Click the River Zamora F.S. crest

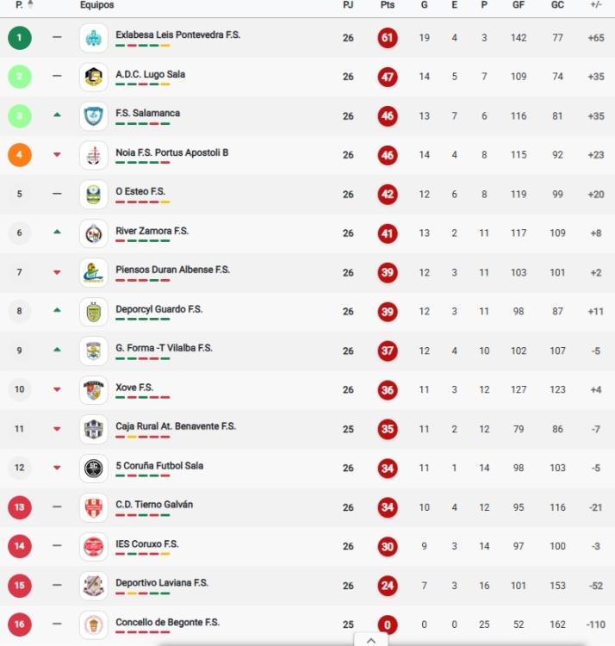pyautogui.click(x=93, y=233)
